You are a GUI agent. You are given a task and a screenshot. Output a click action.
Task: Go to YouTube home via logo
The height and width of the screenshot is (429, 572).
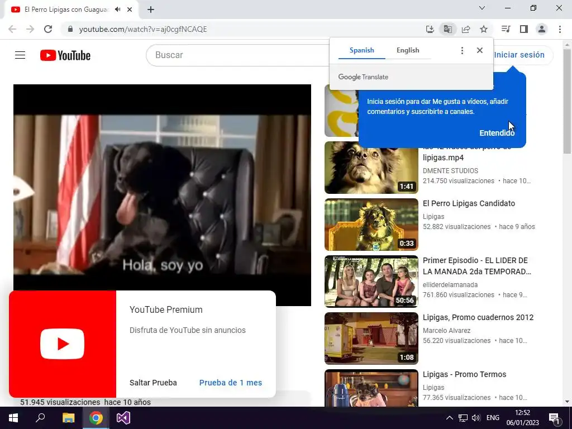point(65,55)
